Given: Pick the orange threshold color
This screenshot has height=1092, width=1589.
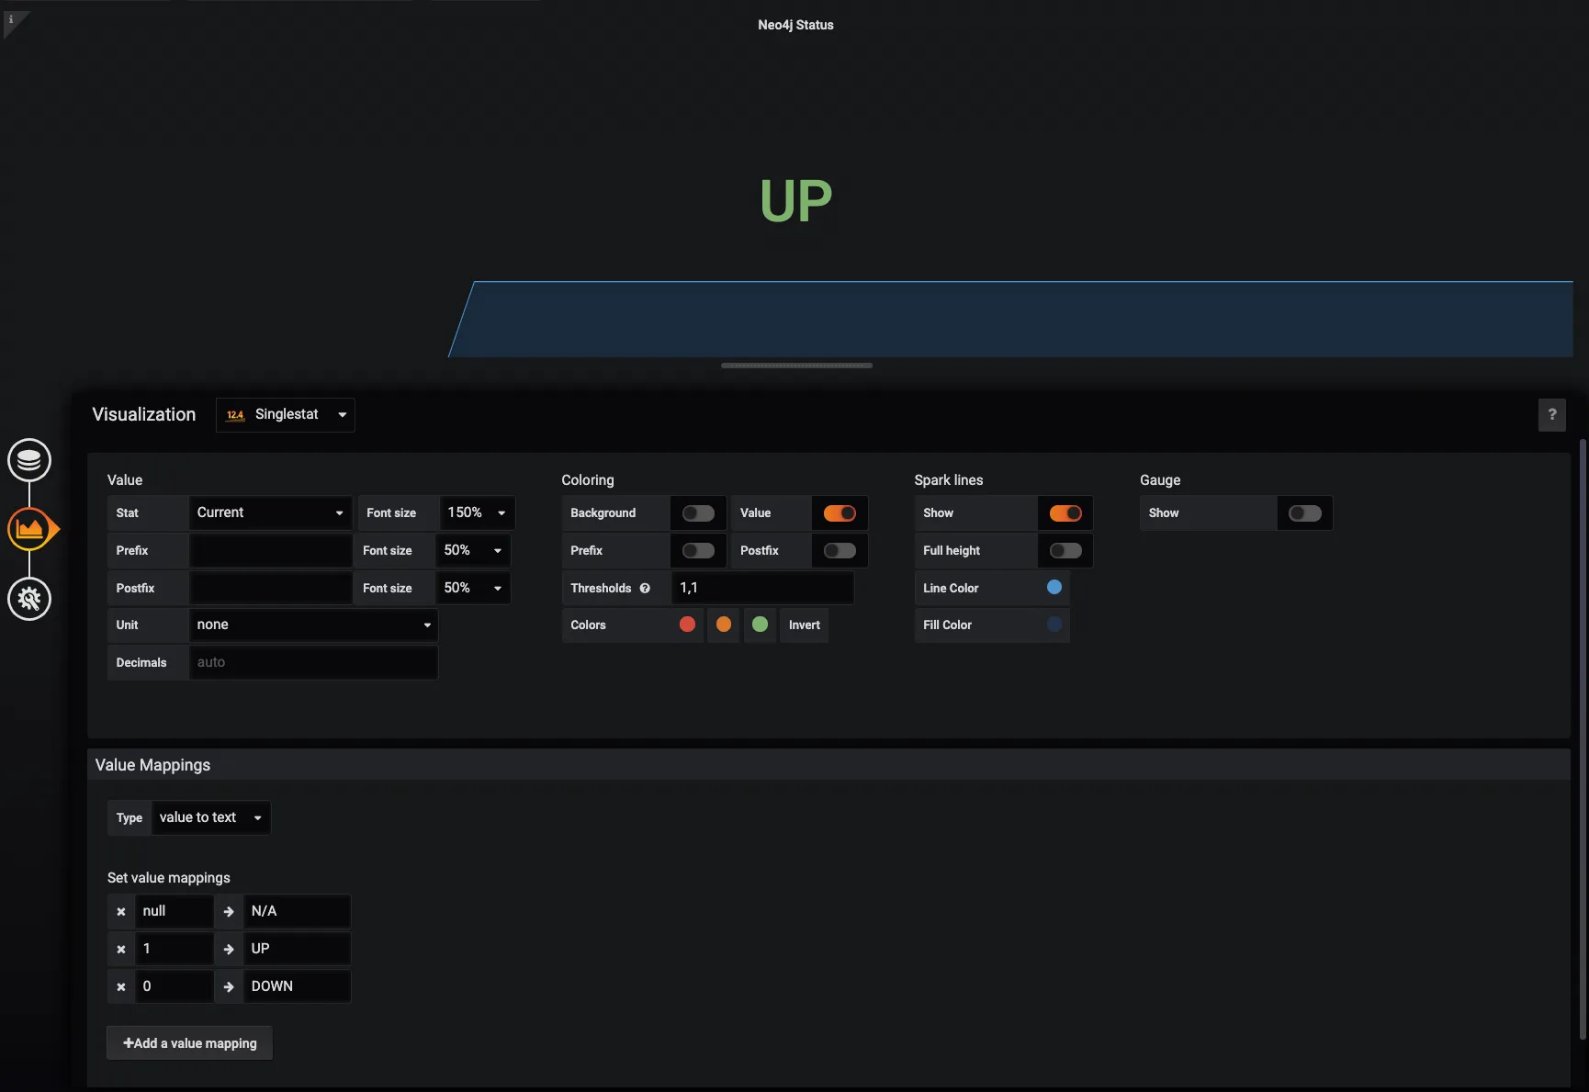Looking at the screenshot, I should coord(724,625).
